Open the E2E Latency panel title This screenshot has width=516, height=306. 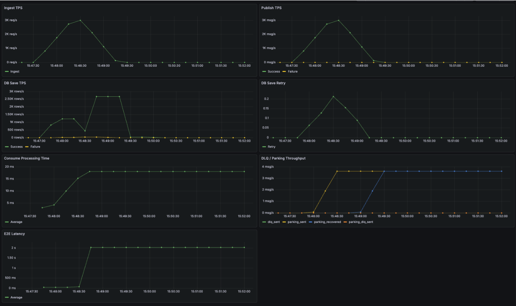pyautogui.click(x=14, y=234)
